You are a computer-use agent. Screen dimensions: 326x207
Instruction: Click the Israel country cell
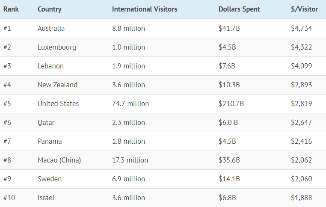[46, 198]
